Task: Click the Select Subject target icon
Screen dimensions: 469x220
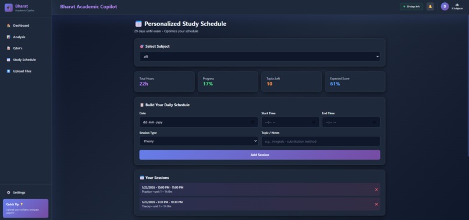Action: point(142,46)
